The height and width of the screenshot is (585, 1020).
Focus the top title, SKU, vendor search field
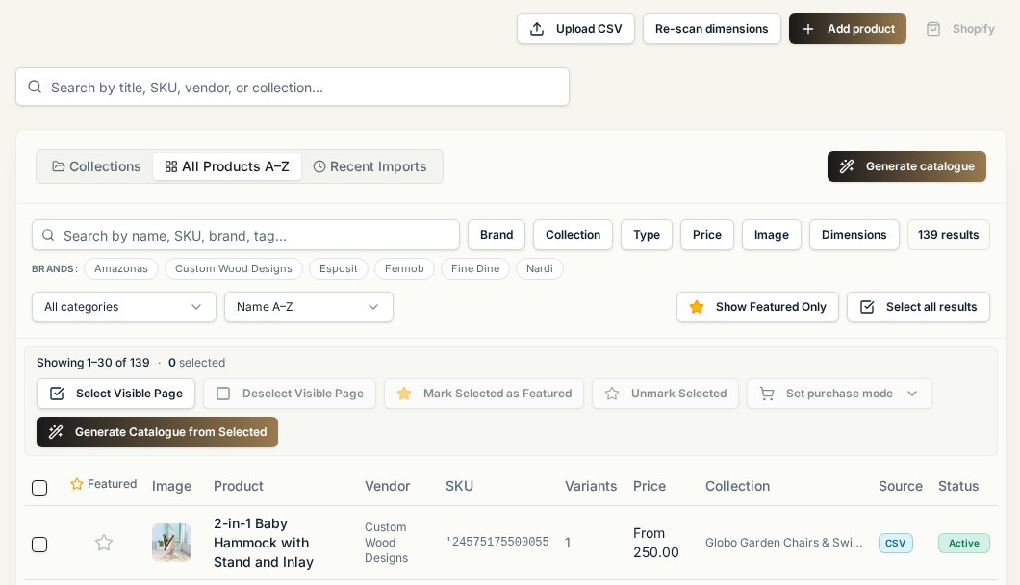coord(293,87)
